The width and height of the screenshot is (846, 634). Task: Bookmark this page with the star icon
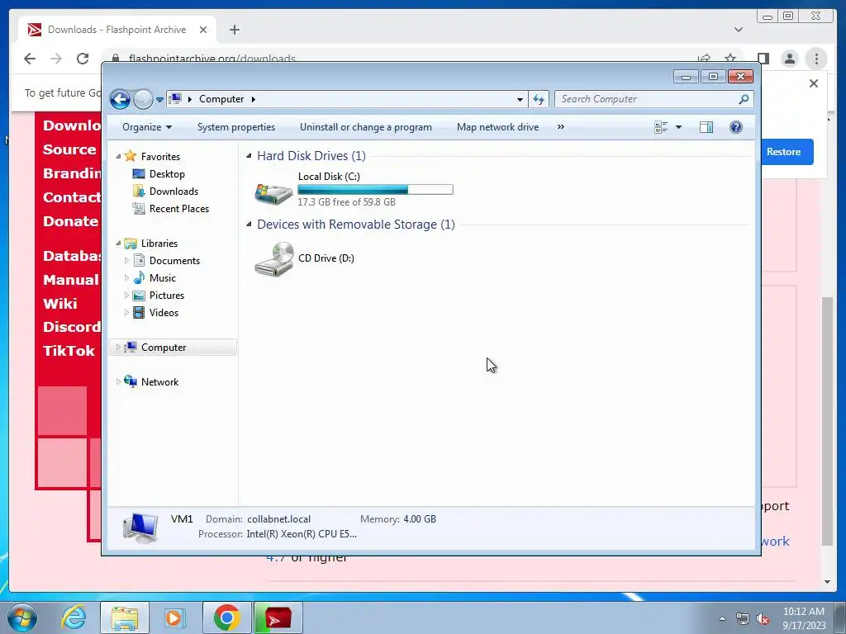(730, 59)
